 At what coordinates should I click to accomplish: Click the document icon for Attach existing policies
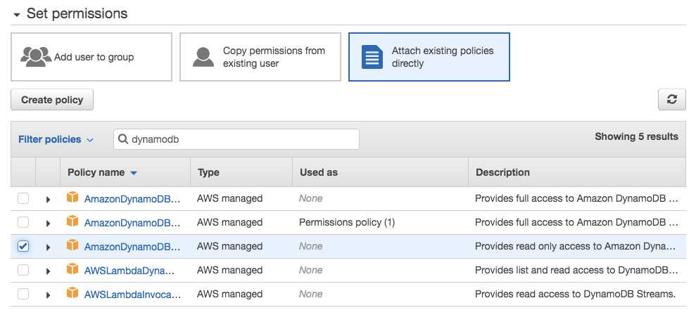click(x=372, y=57)
